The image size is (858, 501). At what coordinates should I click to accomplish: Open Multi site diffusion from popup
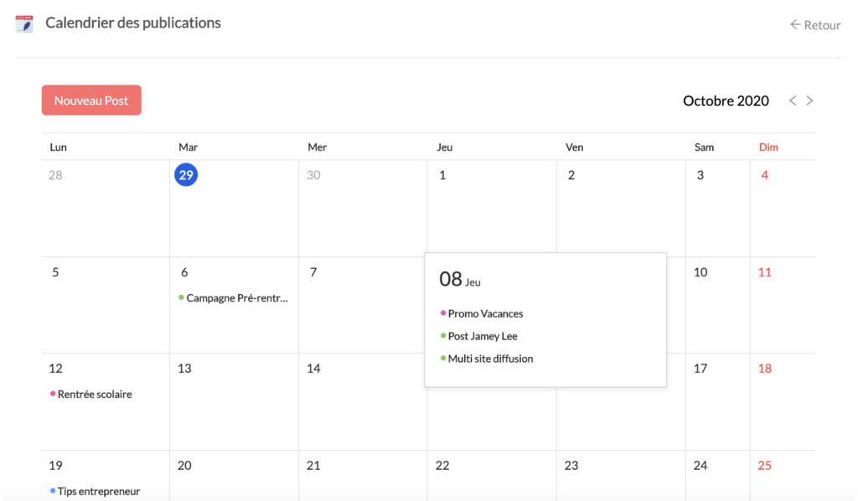click(x=490, y=359)
